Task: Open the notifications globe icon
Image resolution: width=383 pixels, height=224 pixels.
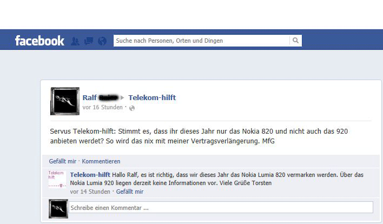Action: [102, 41]
